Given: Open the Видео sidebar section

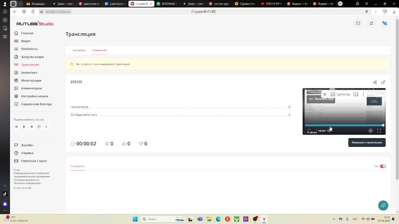Looking at the screenshot, I should click(x=26, y=41).
